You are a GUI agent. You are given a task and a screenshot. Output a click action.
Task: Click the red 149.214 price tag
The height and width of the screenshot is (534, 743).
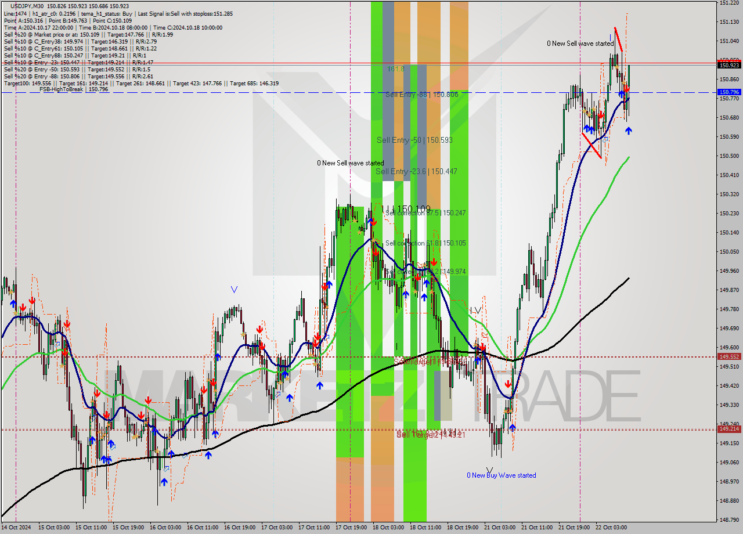[x=729, y=429]
